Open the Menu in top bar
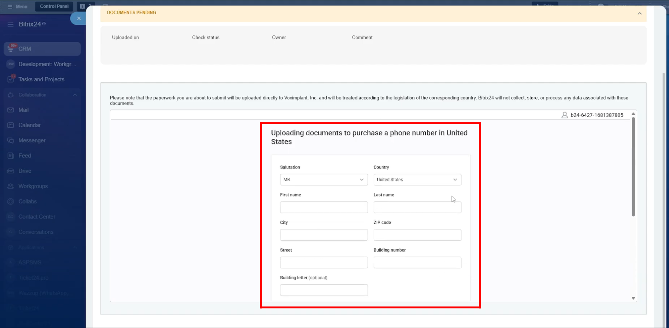 pyautogui.click(x=18, y=6)
